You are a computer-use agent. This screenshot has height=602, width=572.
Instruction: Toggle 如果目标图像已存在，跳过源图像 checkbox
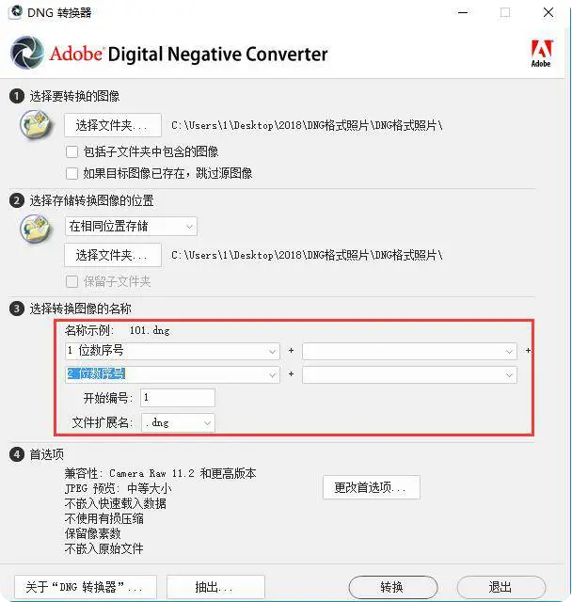71,173
